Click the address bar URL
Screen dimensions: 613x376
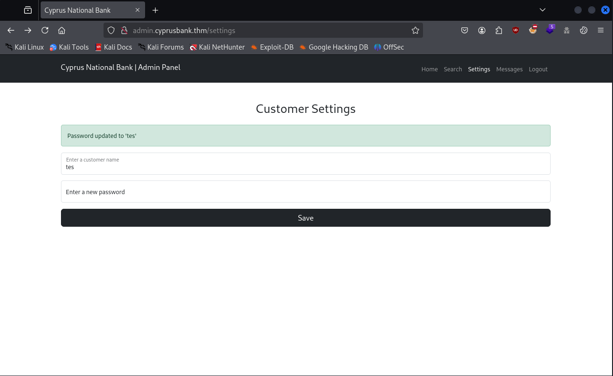pos(184,30)
